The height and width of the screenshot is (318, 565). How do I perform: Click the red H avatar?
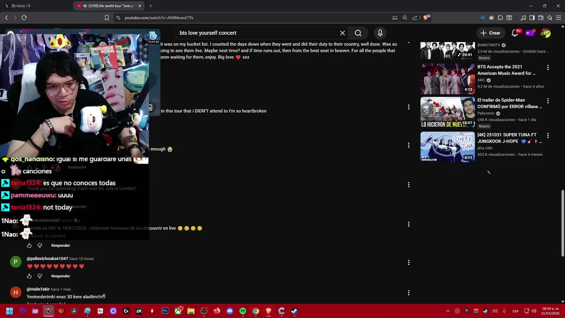[15, 292]
